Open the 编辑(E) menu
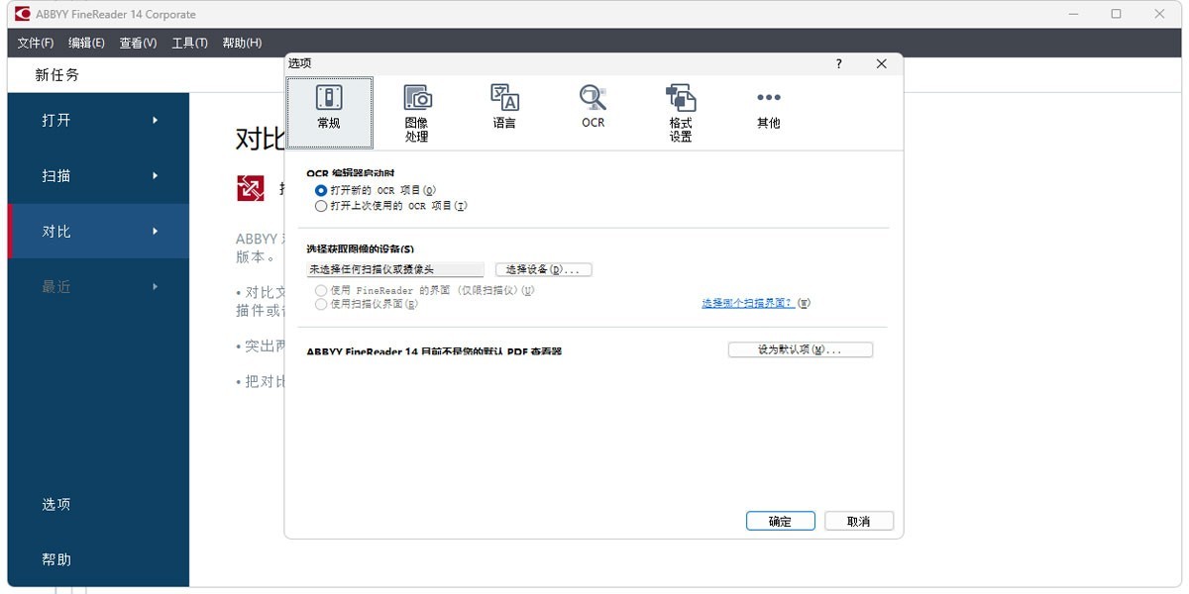The image size is (1189, 594). pyautogui.click(x=86, y=43)
